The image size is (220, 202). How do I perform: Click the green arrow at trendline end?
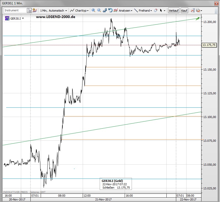tap(198, 19)
